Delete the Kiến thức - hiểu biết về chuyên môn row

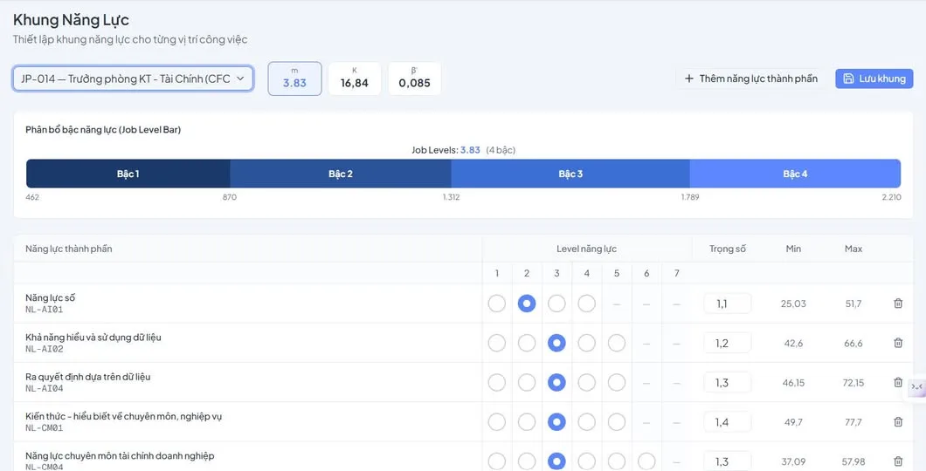tap(898, 421)
